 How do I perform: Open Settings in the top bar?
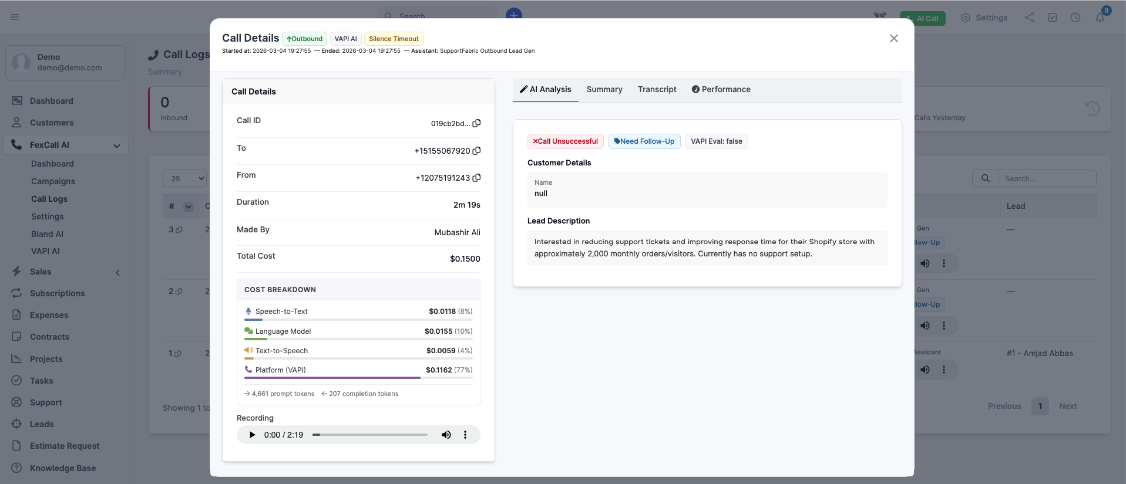(984, 18)
